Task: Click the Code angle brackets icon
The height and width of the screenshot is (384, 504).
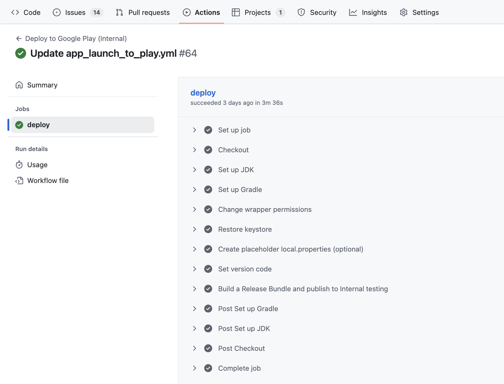Action: tap(15, 12)
